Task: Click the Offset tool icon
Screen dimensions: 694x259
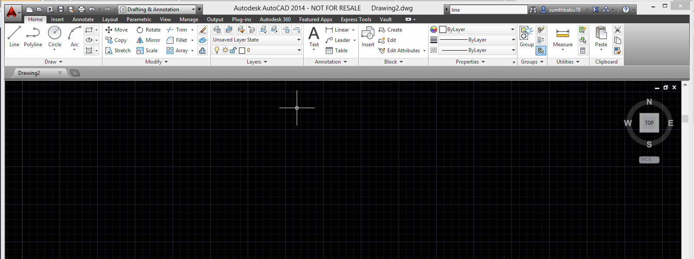Action: [203, 51]
